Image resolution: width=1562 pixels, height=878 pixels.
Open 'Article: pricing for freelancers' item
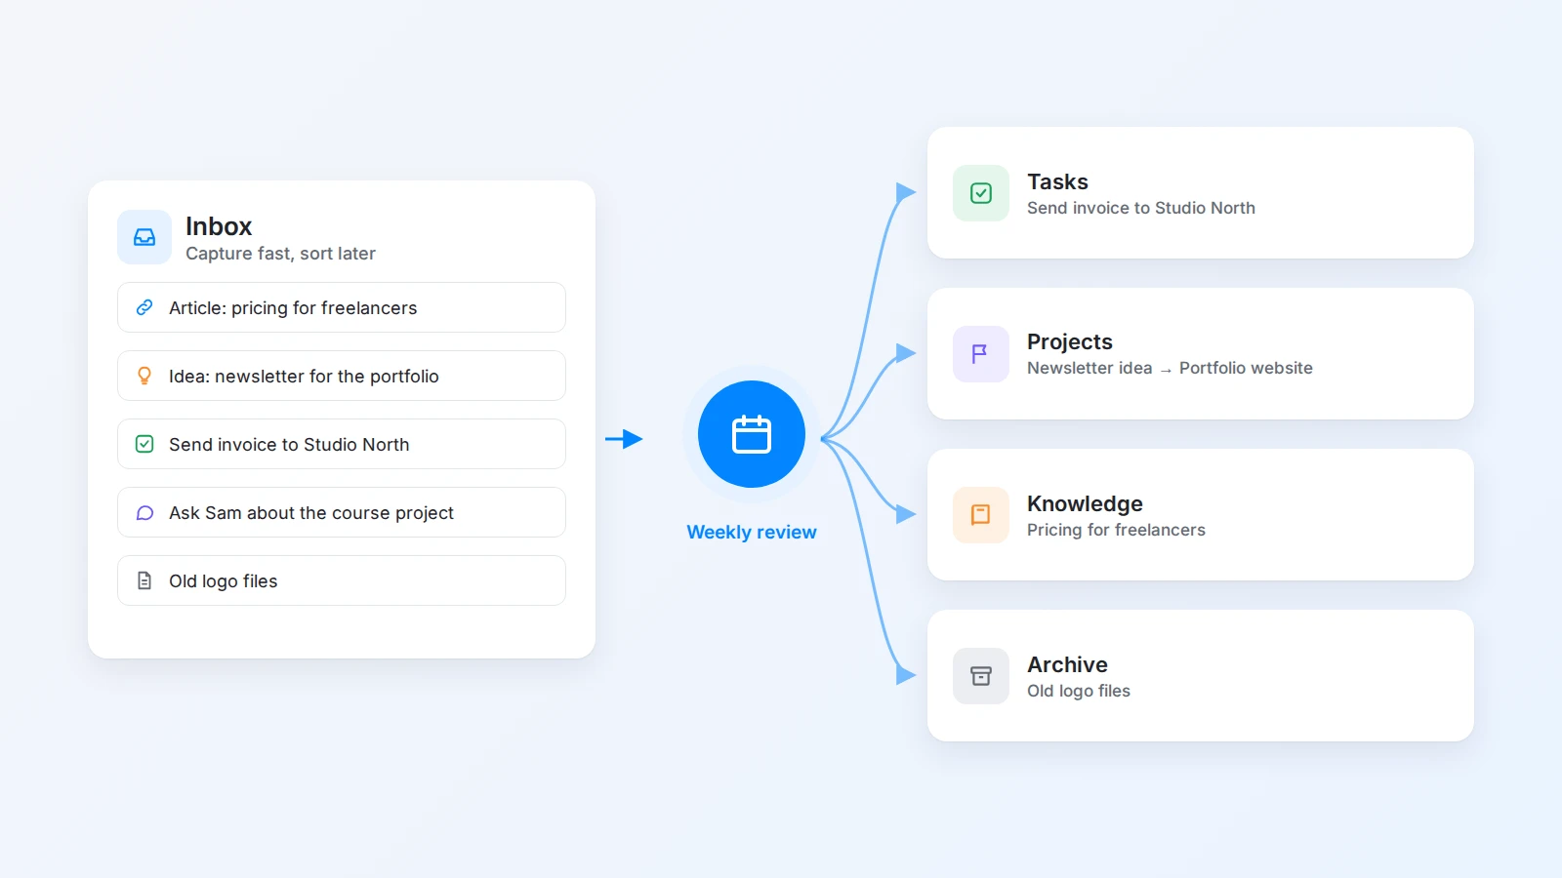click(x=342, y=307)
